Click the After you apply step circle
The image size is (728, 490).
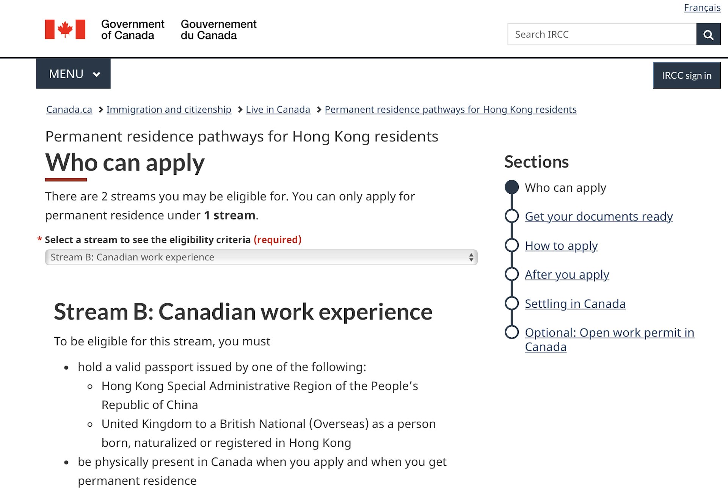click(511, 274)
